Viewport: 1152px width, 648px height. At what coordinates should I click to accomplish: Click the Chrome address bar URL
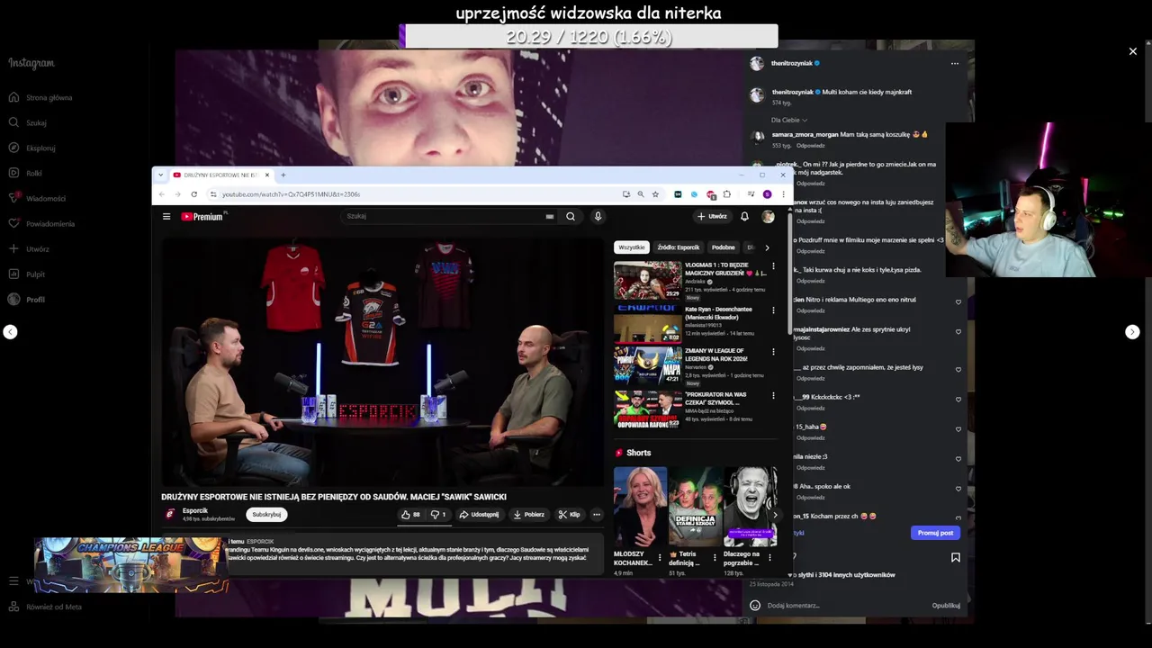pos(291,194)
